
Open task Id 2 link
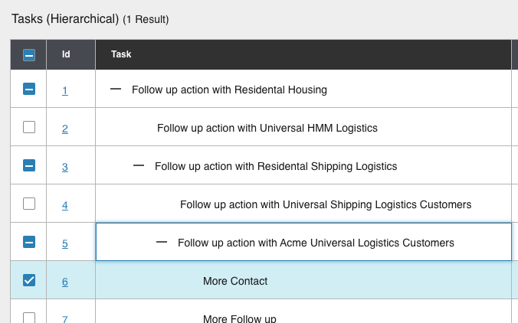65,129
